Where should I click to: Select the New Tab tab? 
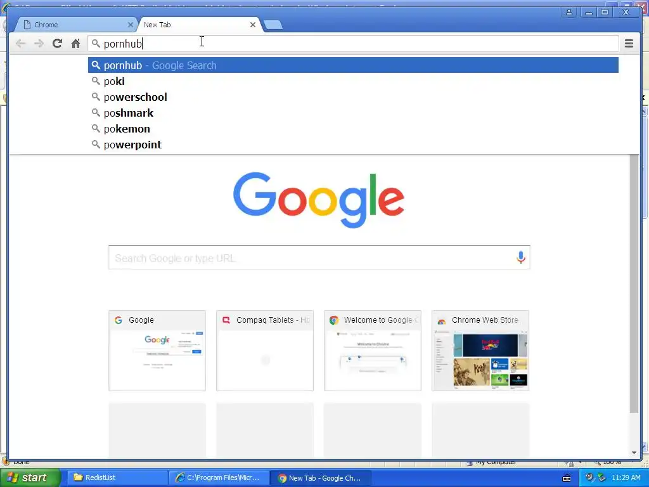(x=195, y=25)
